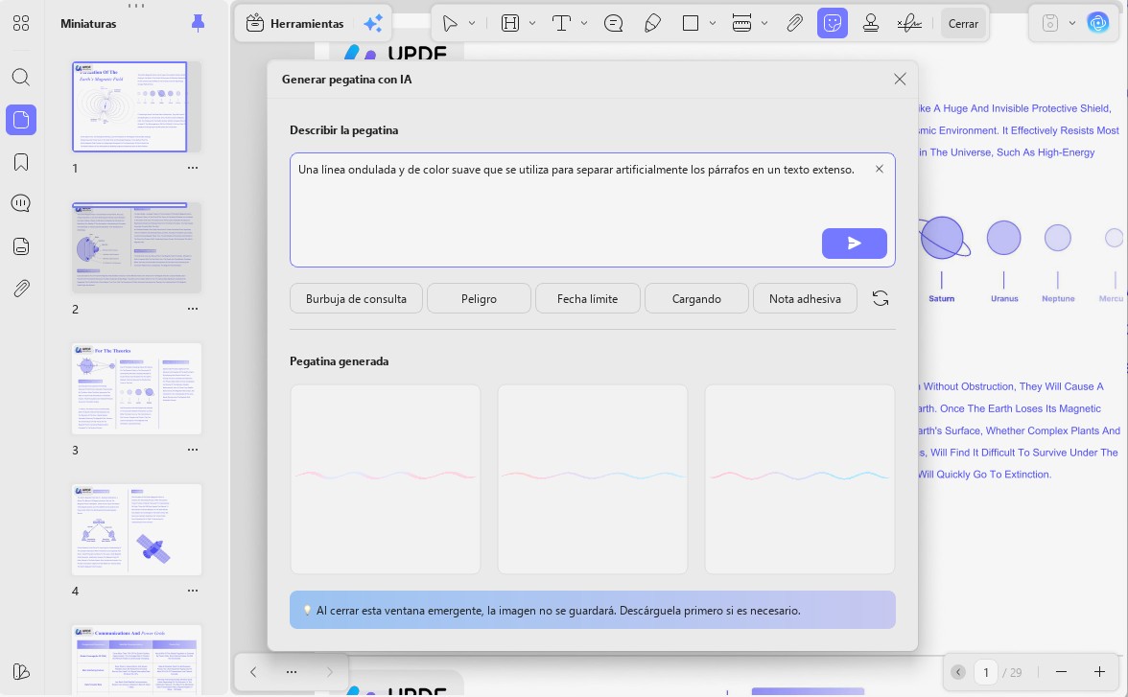The height and width of the screenshot is (697, 1128).
Task: Select the highlight text tool
Action: (510, 24)
